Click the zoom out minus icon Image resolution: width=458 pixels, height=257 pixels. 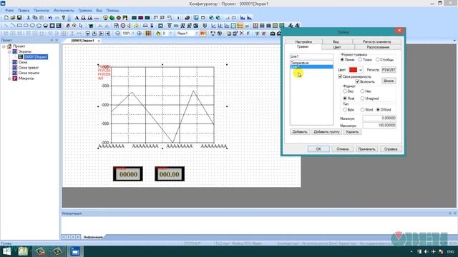click(x=117, y=34)
